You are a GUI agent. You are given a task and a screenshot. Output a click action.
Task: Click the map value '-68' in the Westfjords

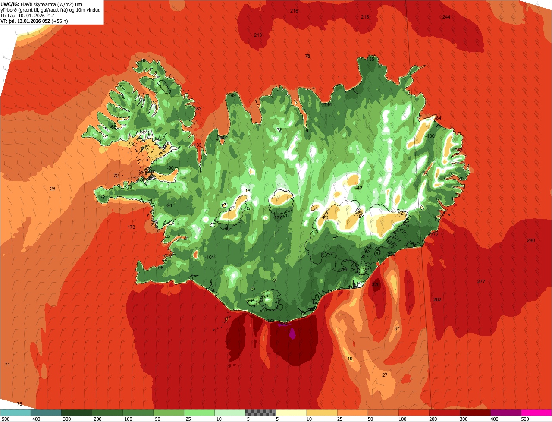click(113, 127)
